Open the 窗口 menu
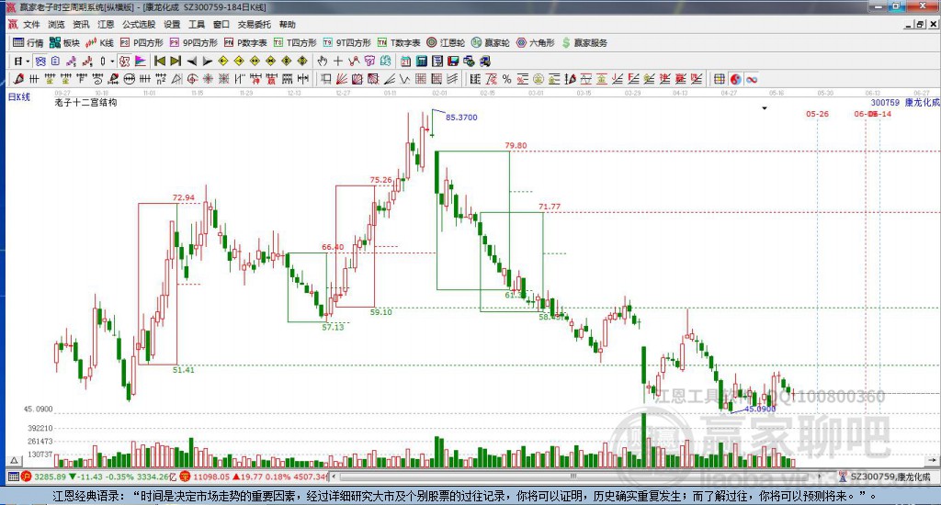Screen dimensions: 941x505 tap(221, 25)
